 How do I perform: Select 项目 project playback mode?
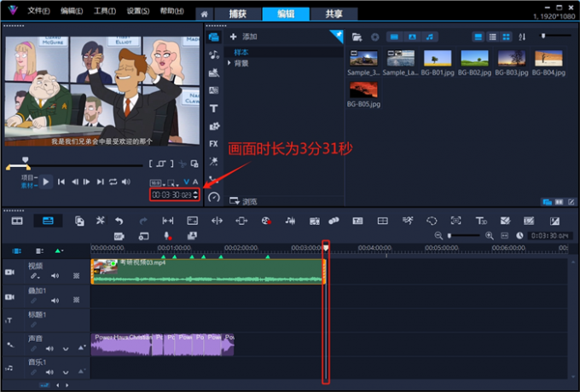[29, 178]
